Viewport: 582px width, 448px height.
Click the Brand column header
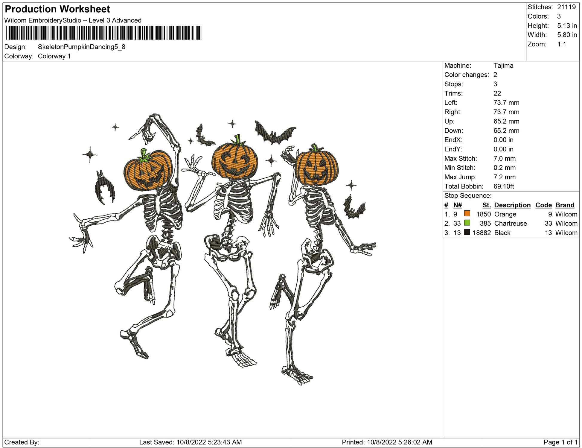[565, 205]
